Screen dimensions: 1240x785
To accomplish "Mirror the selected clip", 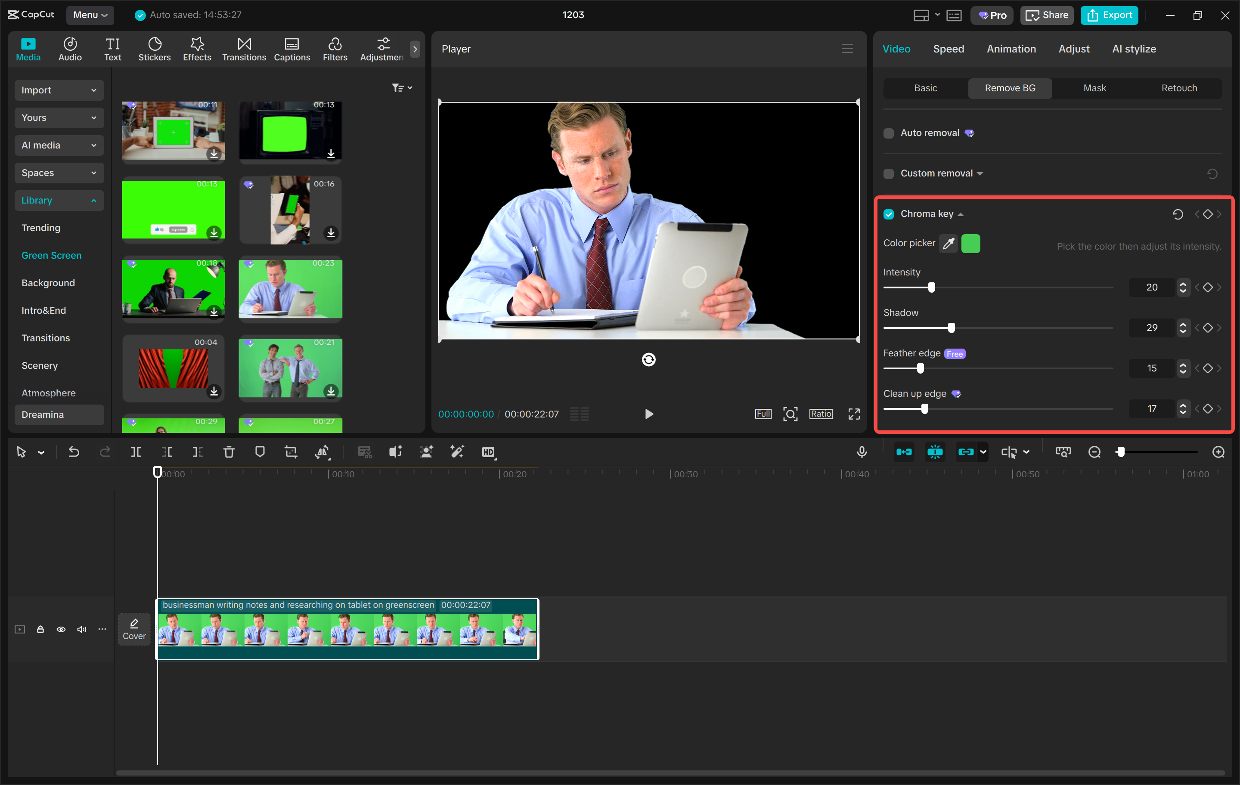I will point(322,451).
